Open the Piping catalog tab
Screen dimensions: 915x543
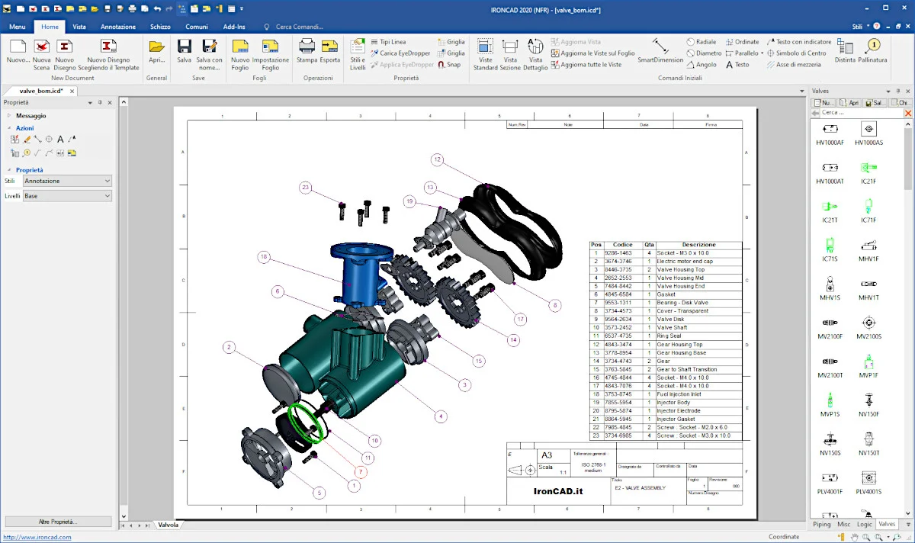click(x=822, y=524)
